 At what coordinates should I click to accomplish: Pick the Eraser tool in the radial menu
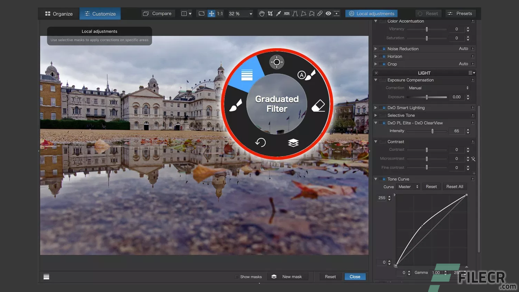319,107
